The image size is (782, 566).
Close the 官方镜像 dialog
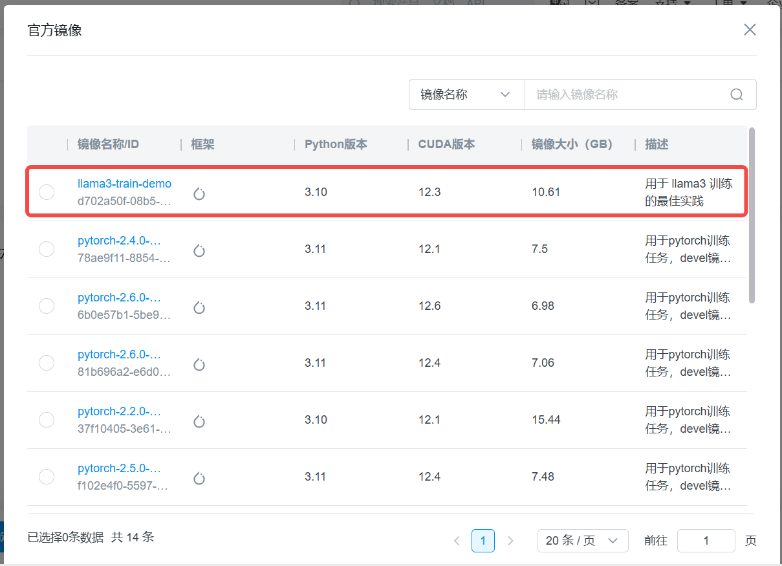pos(750,30)
